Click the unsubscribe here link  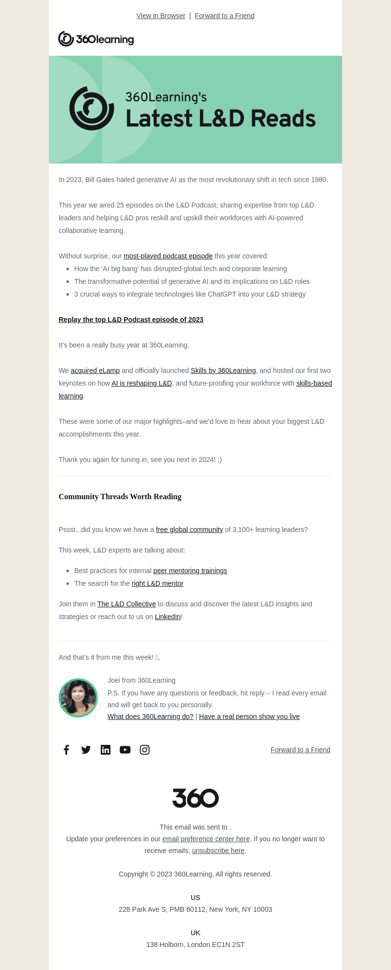218,851
